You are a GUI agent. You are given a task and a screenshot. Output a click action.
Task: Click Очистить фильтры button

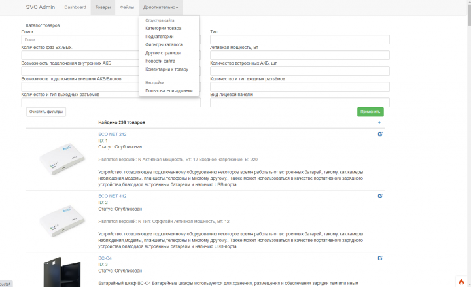46,112
